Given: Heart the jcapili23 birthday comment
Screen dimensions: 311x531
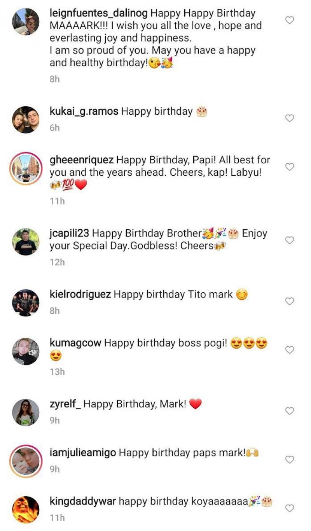Looking at the screenshot, I should pos(290,240).
